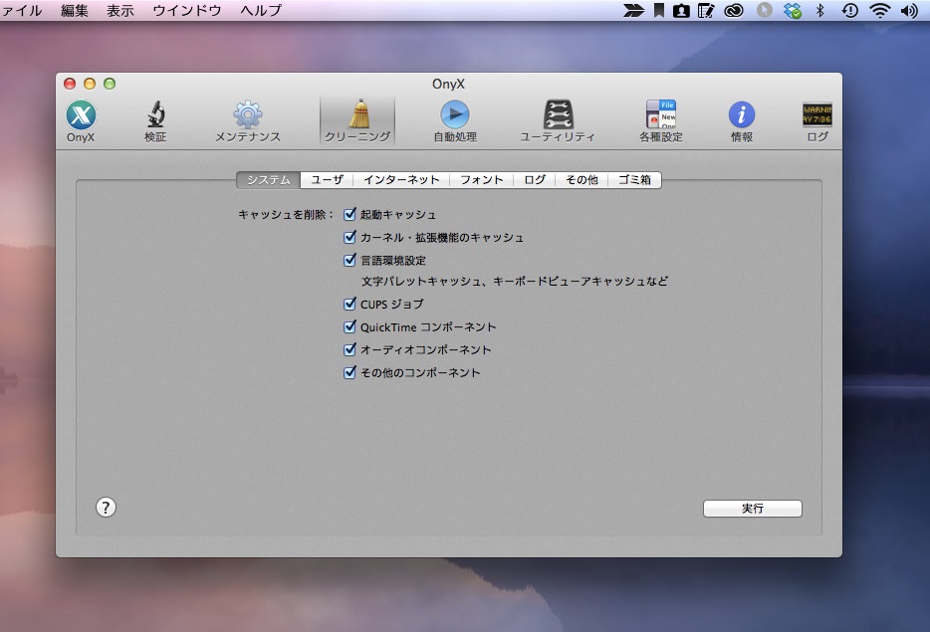
Task: Zoom OnyX window with green button
Action: (x=110, y=84)
